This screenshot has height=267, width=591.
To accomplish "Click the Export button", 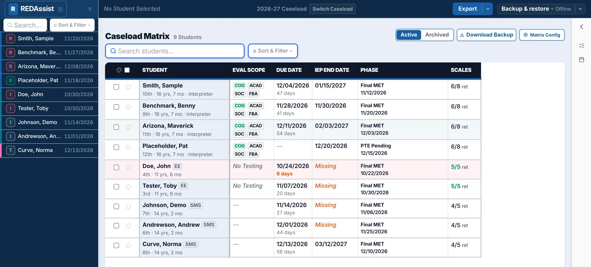I will (468, 9).
